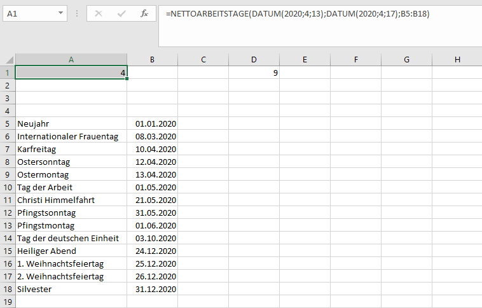Click the name box resize dots handle
This screenshot has width=482, height=308.
click(x=77, y=13)
